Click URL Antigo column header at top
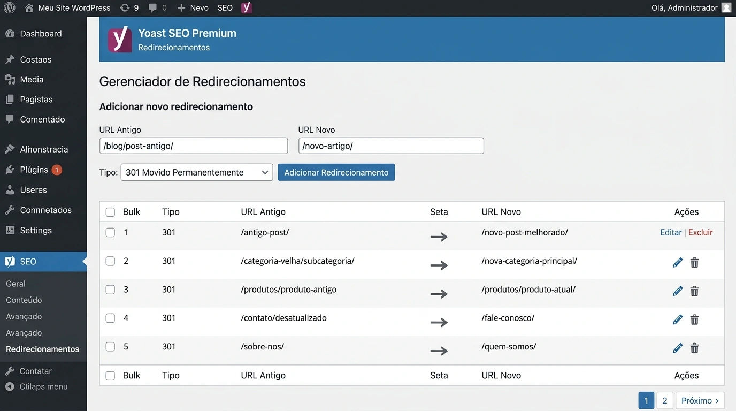This screenshot has width=736, height=411. 263,212
